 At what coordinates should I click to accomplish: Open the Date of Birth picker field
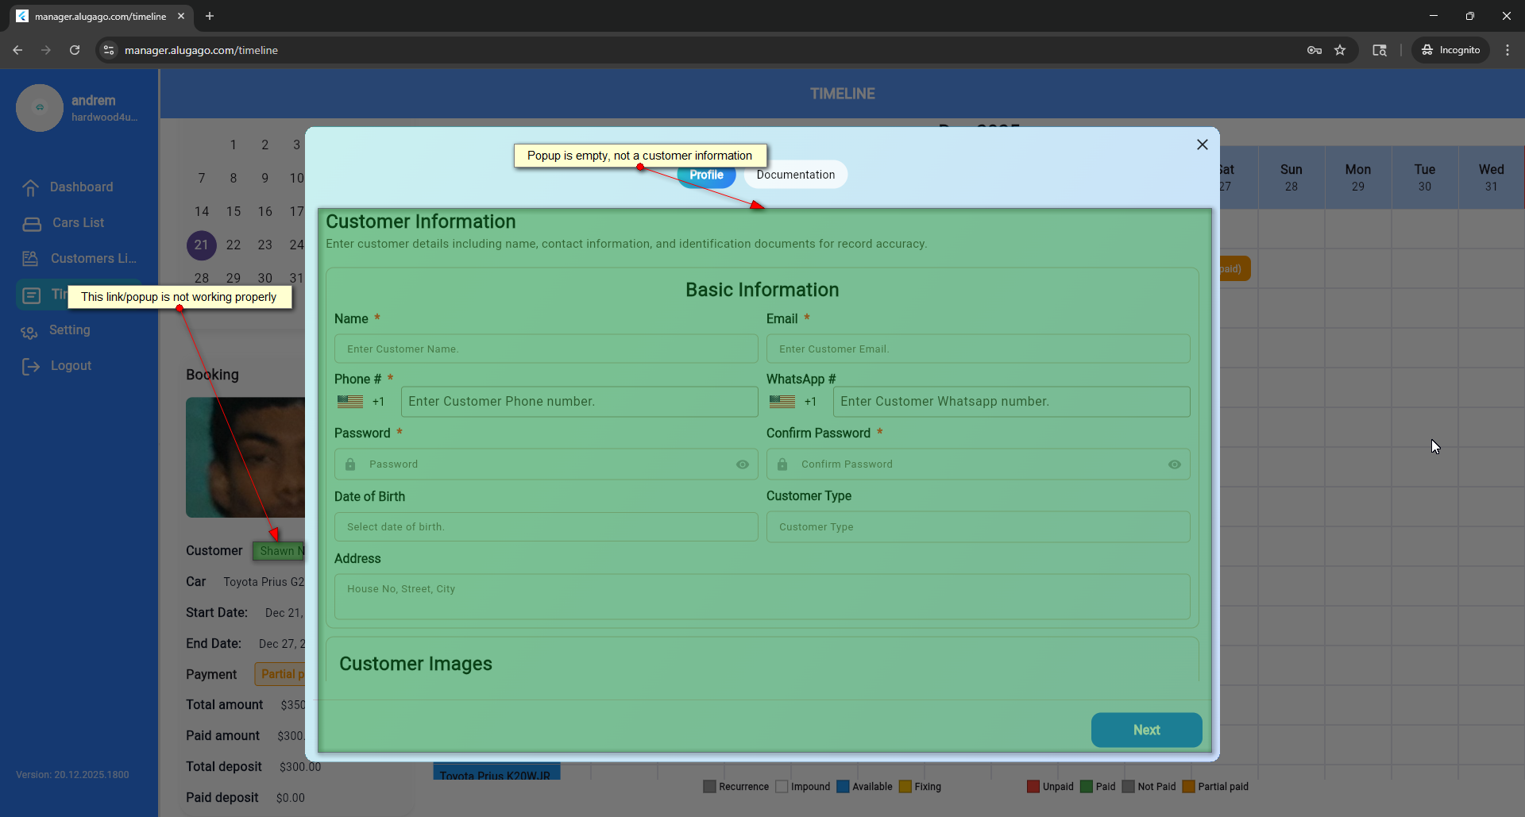(546, 527)
